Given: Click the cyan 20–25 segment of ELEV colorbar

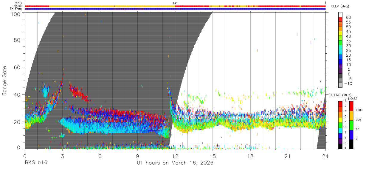Looking at the screenshot, I should [x=340, y=52].
